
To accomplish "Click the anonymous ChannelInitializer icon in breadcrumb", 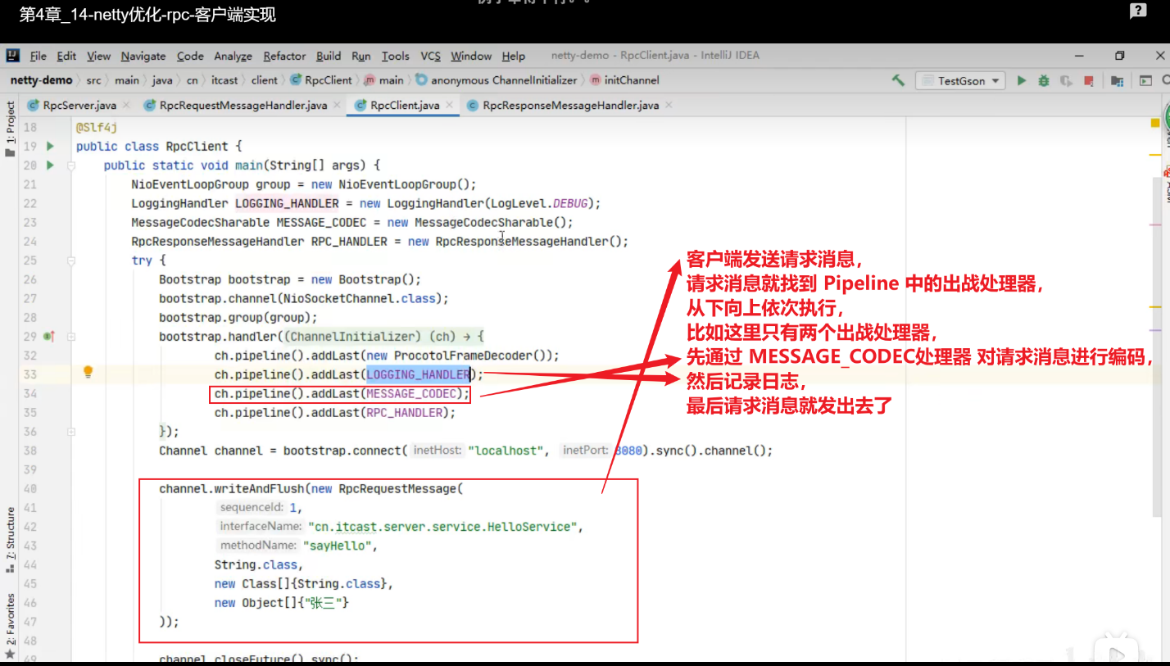I will tap(421, 80).
